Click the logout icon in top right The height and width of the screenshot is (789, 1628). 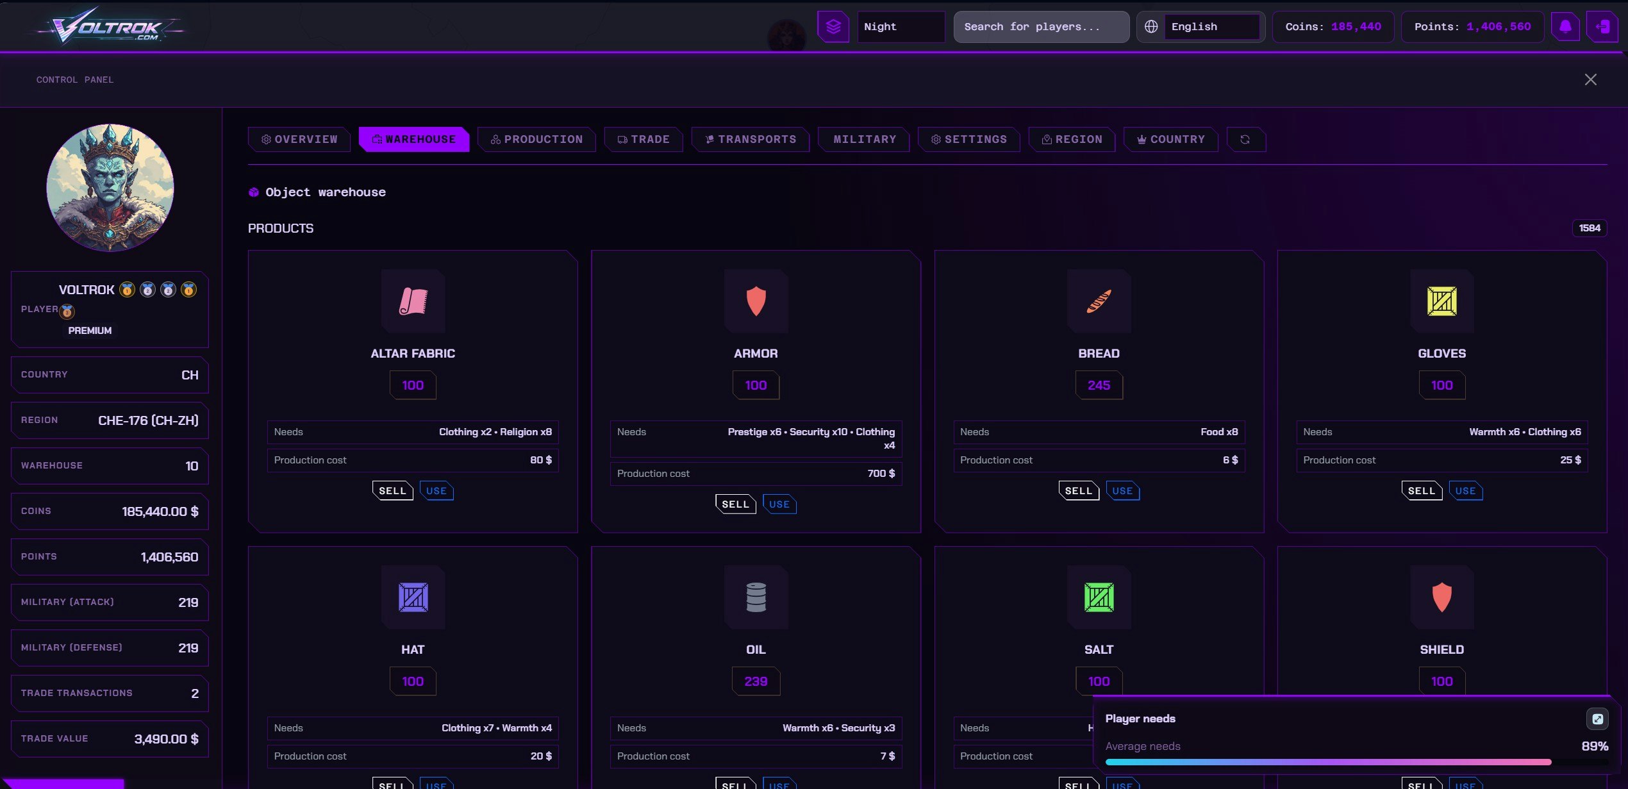[x=1602, y=27]
